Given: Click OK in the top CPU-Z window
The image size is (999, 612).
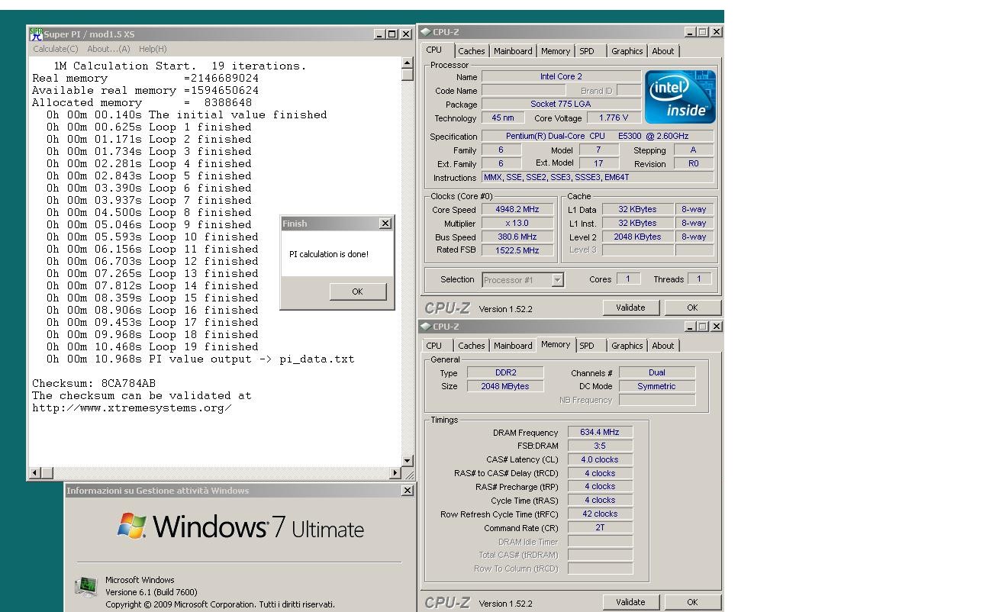Looking at the screenshot, I should point(692,308).
